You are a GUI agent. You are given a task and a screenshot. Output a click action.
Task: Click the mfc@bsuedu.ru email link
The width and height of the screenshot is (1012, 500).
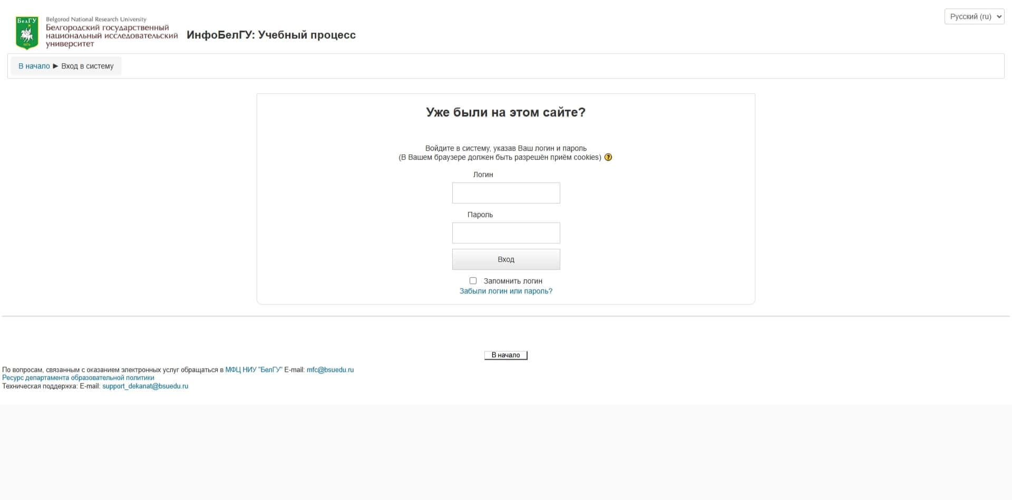(330, 370)
